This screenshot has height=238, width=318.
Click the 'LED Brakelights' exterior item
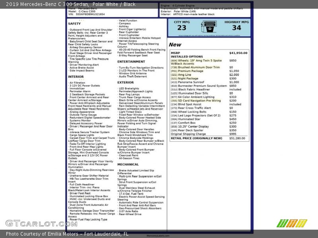pos(129,88)
